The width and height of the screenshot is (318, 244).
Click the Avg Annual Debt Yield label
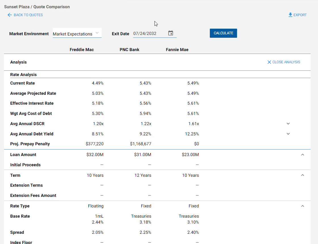(x=32, y=134)
